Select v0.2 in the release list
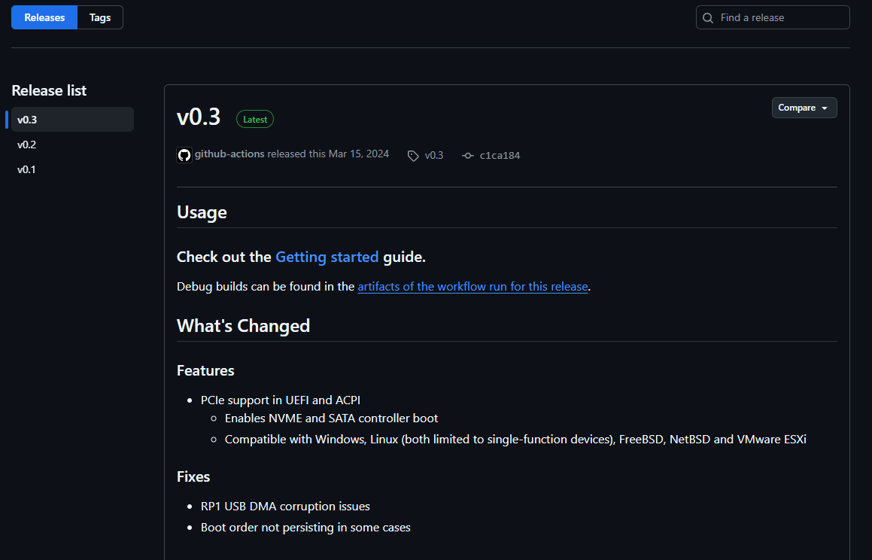The width and height of the screenshot is (872, 560). [x=26, y=145]
